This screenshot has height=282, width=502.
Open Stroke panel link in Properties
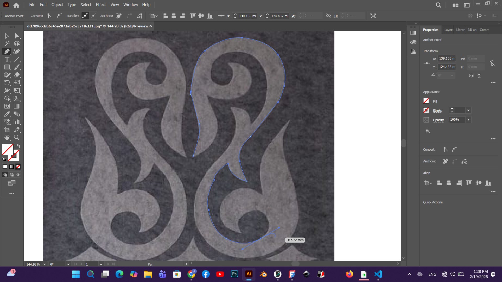click(437, 111)
